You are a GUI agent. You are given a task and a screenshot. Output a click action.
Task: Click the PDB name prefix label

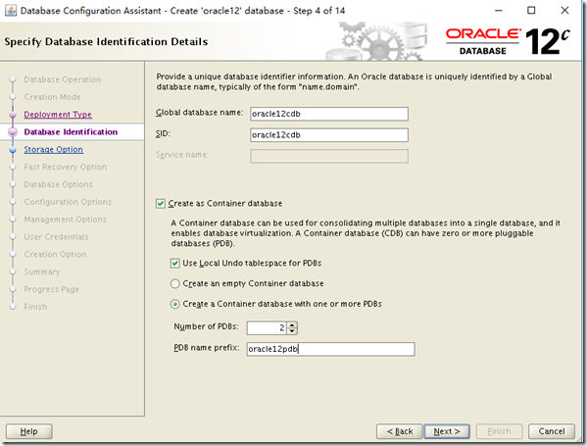pyautogui.click(x=206, y=348)
